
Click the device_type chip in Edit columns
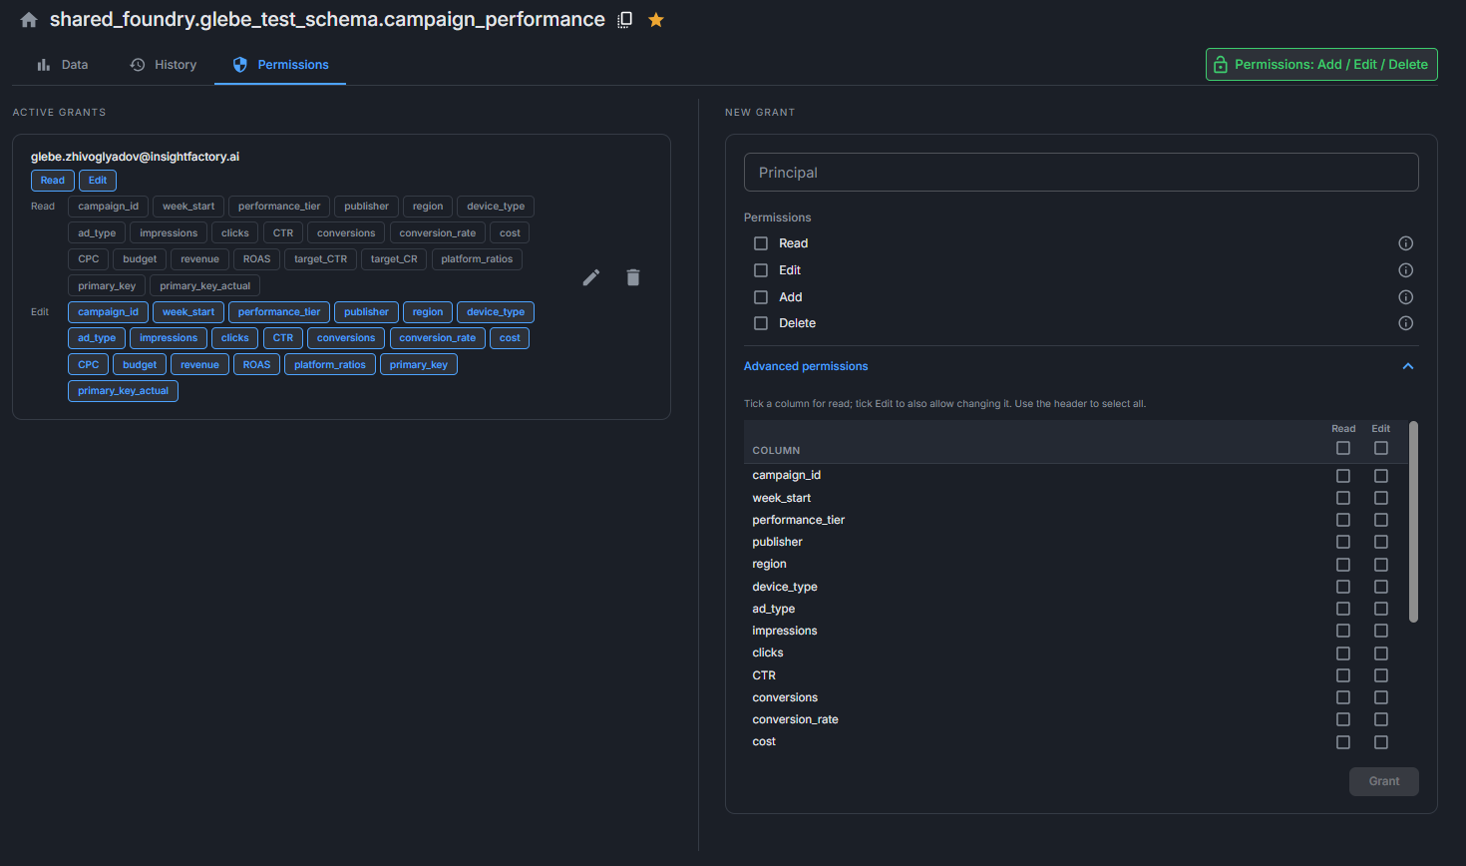pos(496,312)
